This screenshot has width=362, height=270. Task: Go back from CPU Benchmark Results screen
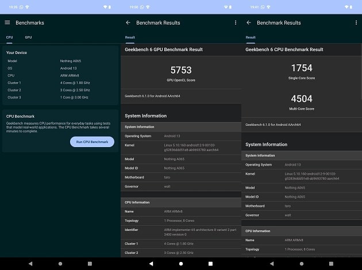coord(249,22)
